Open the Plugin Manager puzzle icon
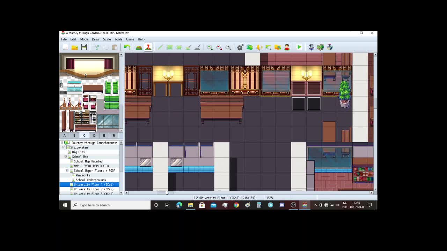The width and height of the screenshot is (447, 251). (x=250, y=47)
